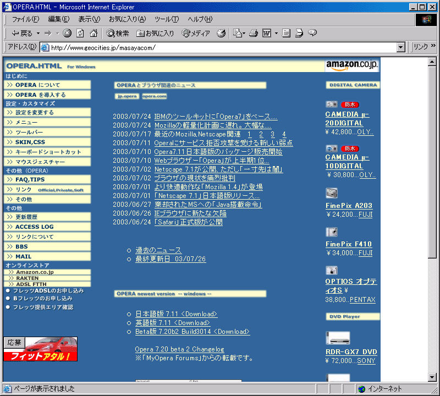This screenshot has width=440, height=396.
Task: Click the OPTIO S camera thumbnail
Action: click(x=332, y=270)
